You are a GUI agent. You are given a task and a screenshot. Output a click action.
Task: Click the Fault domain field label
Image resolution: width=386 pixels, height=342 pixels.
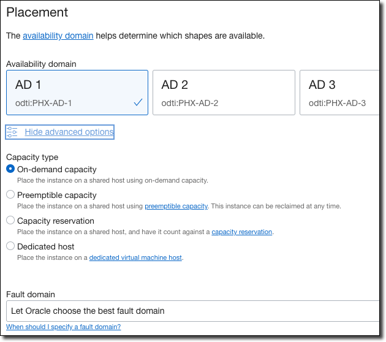coord(31,294)
